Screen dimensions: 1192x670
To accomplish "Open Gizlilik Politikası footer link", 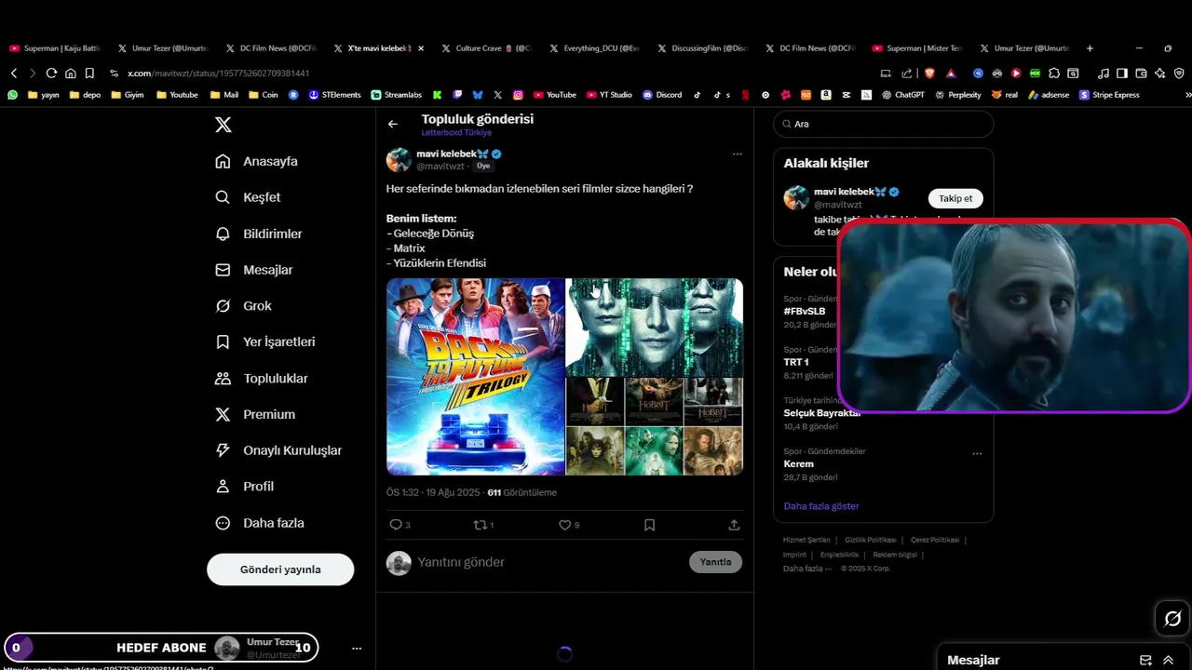I will click(871, 540).
